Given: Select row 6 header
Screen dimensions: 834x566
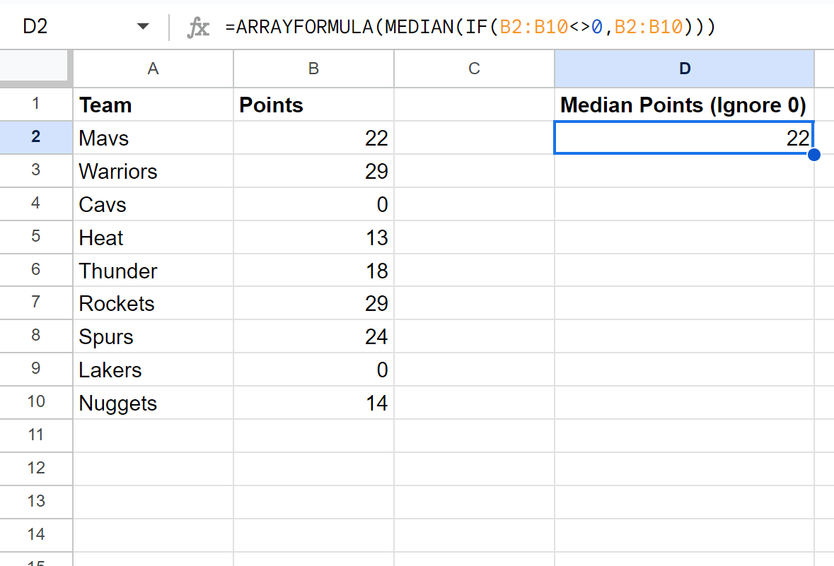Looking at the screenshot, I should (x=35, y=270).
